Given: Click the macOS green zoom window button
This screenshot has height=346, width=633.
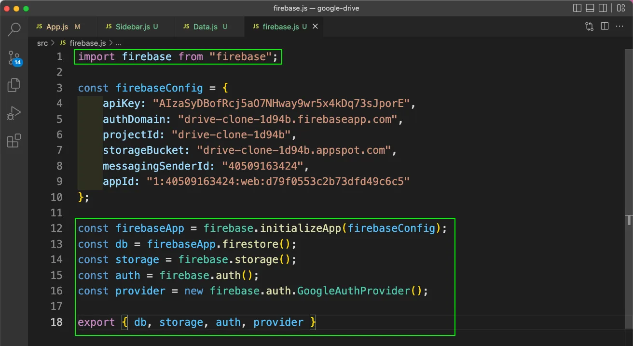Looking at the screenshot, I should pos(26,9).
